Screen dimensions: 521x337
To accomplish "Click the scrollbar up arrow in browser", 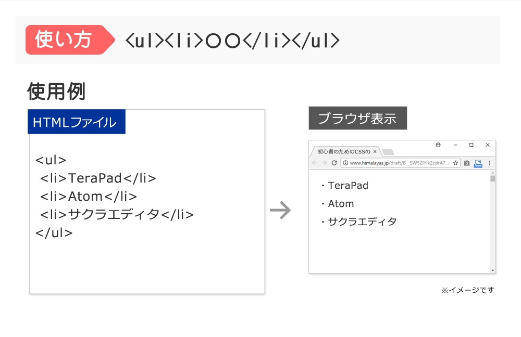I will pyautogui.click(x=492, y=173).
